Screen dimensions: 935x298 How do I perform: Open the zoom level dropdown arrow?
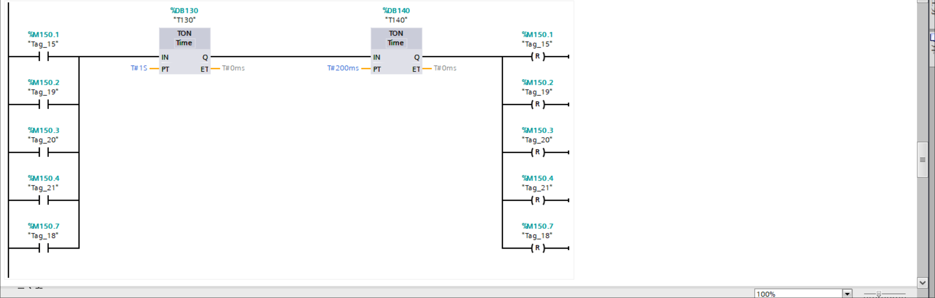click(x=847, y=293)
